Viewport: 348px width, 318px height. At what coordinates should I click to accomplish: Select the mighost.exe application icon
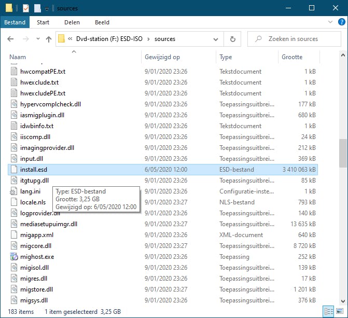(x=14, y=256)
